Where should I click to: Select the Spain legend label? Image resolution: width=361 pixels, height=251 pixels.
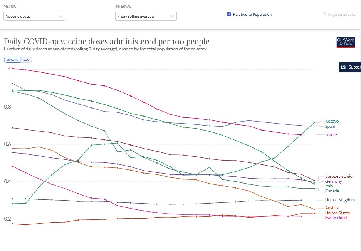[330, 126]
